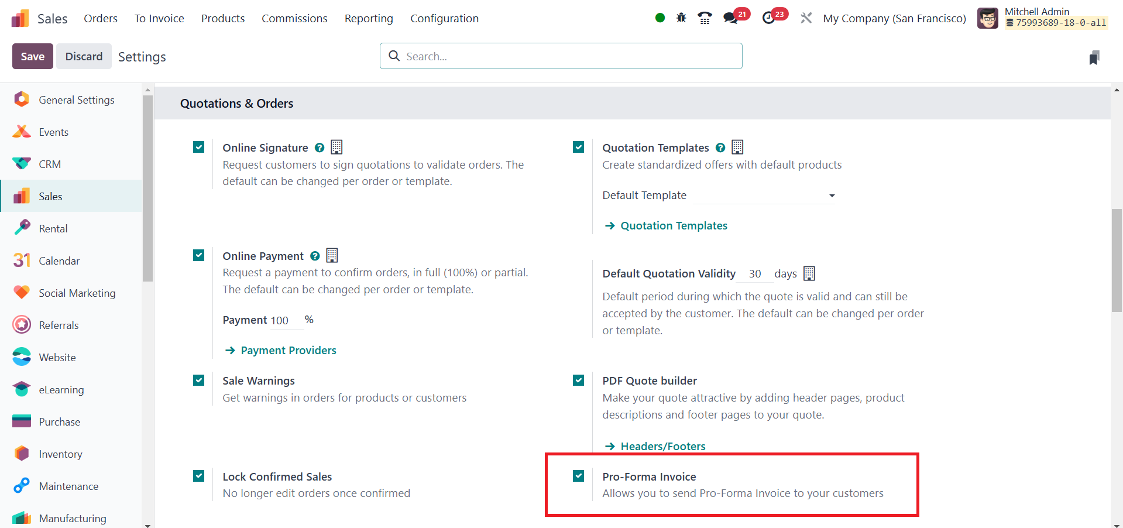Click the bookmark icon beside search bar
The image size is (1123, 528).
point(1094,57)
